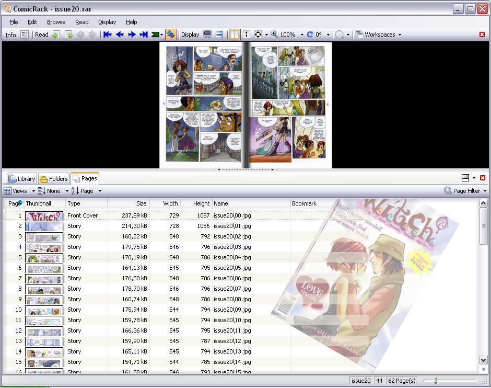The image size is (491, 388).
Task: Switch to the Folders tab
Action: [x=54, y=179]
